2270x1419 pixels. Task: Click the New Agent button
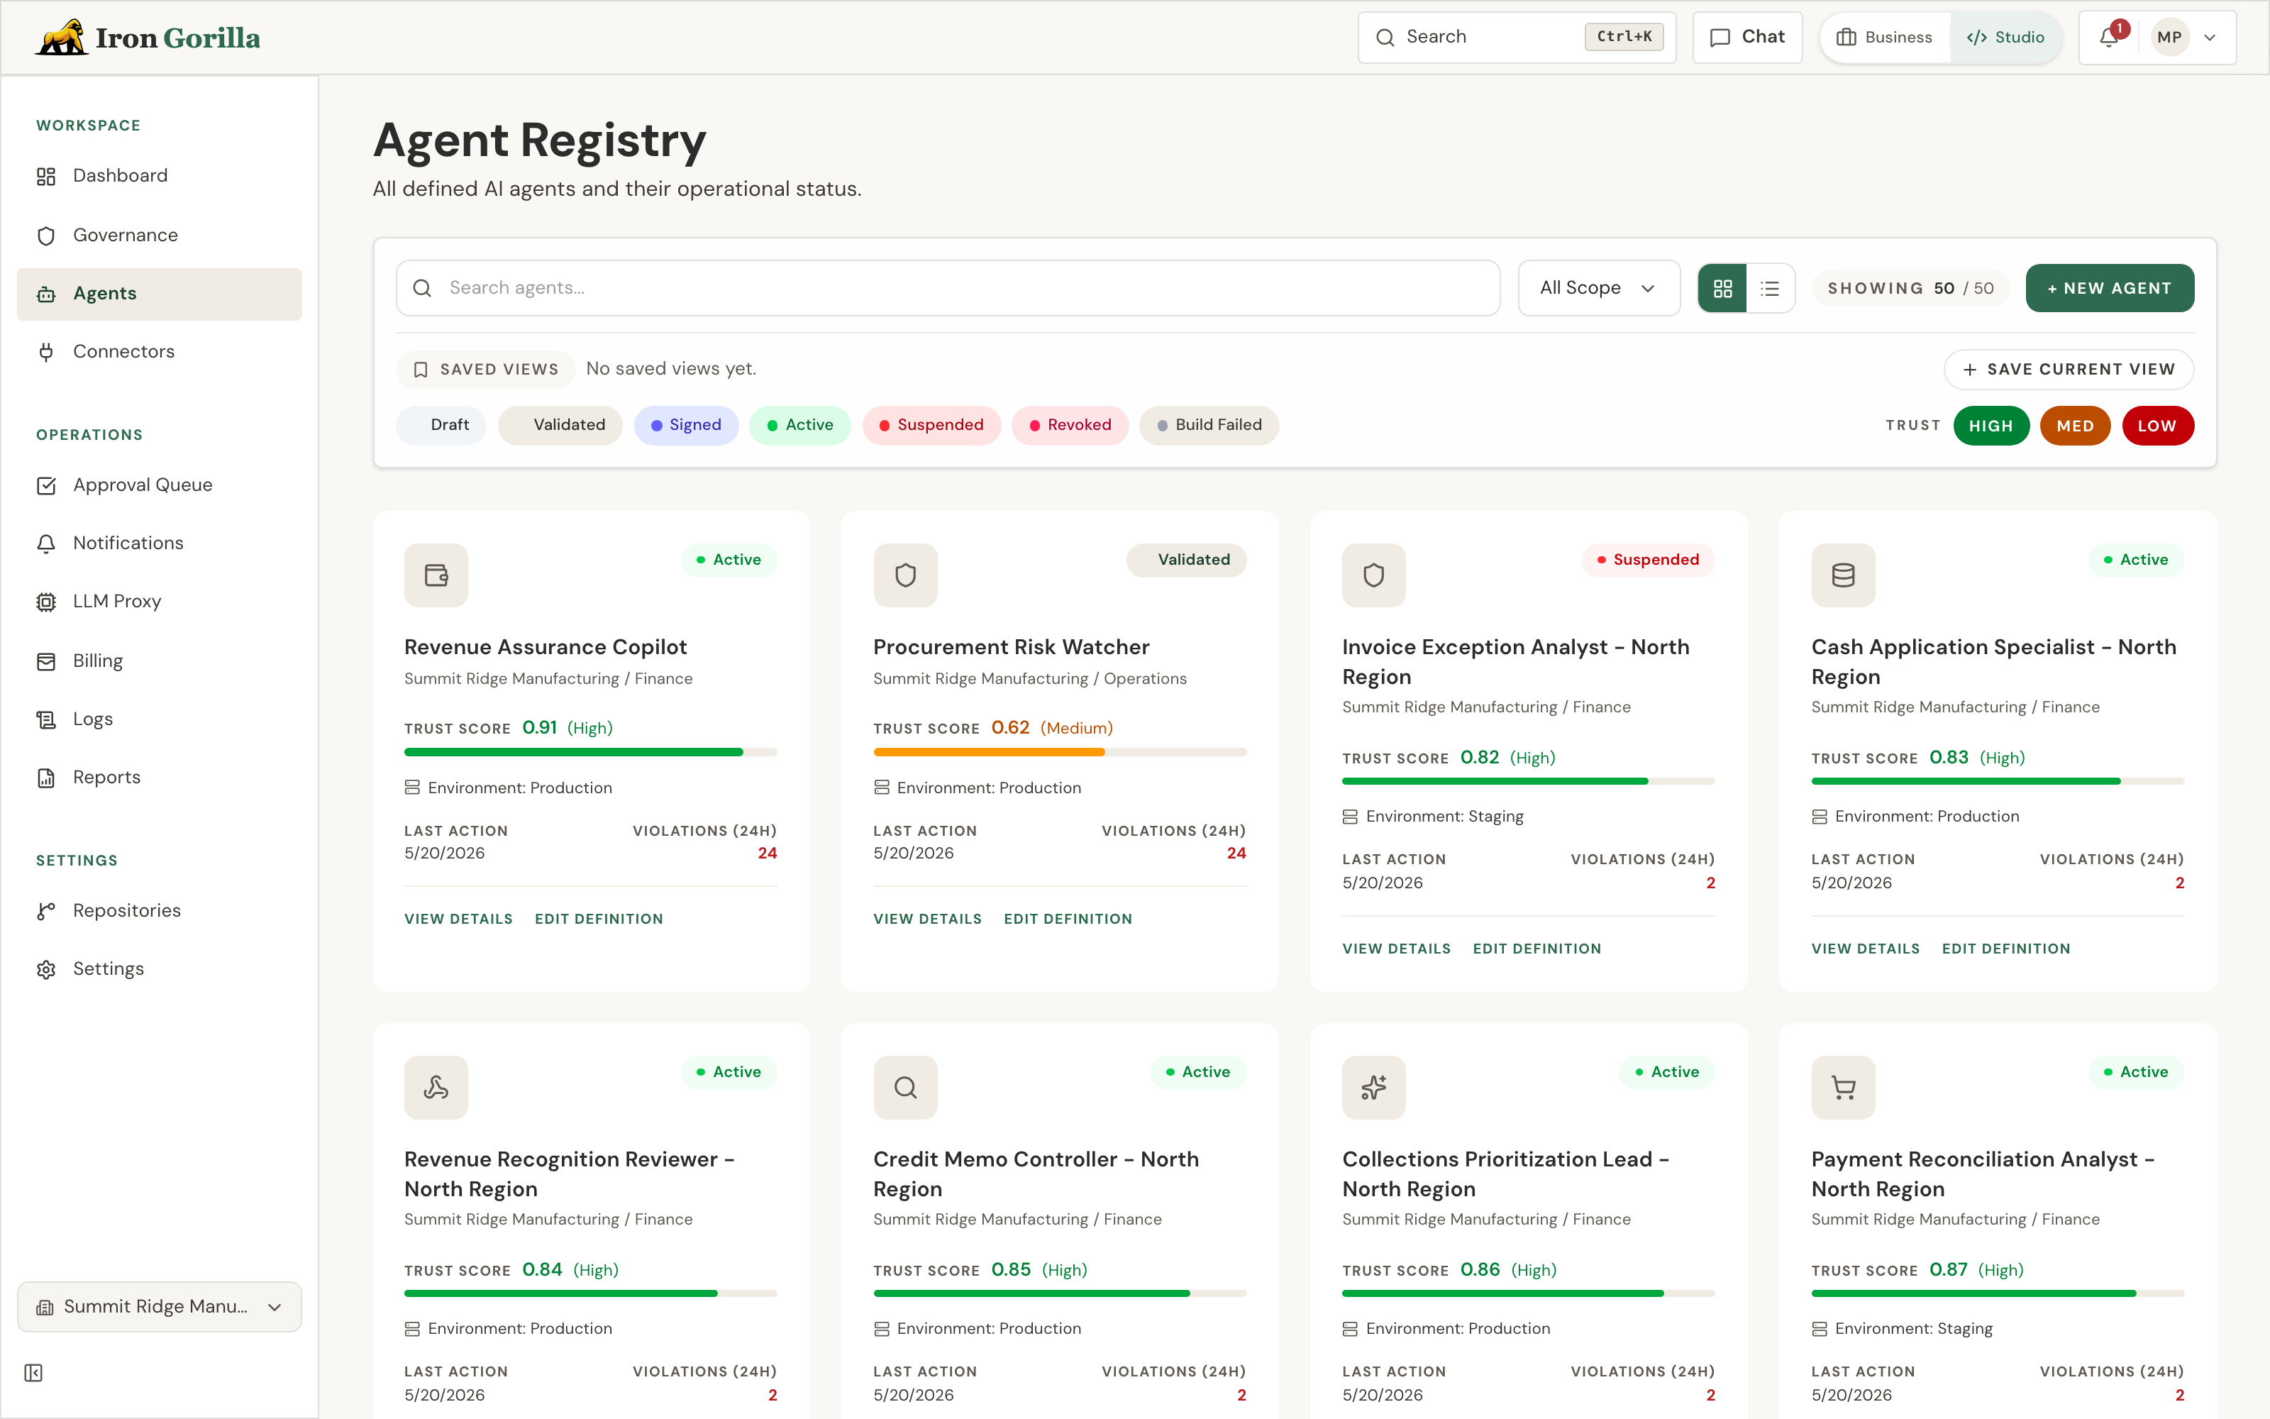tap(2110, 288)
